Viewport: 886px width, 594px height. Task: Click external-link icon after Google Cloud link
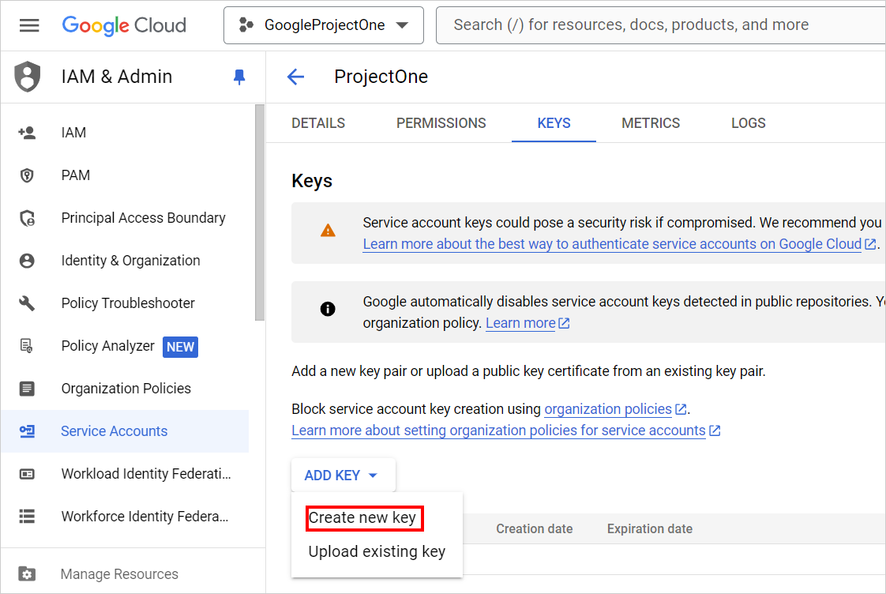tap(871, 244)
